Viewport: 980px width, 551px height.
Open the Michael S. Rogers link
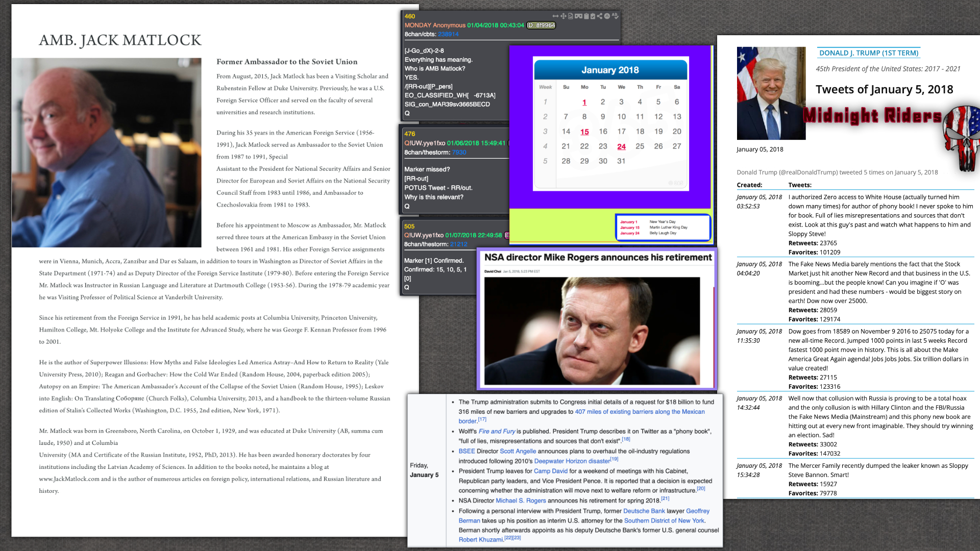tap(521, 500)
